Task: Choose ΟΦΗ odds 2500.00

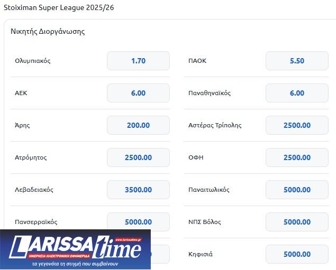Action: 297,157
